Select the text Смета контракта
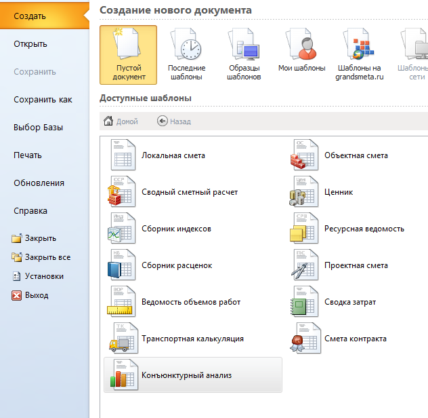The height and width of the screenshot is (418, 428). (355, 339)
